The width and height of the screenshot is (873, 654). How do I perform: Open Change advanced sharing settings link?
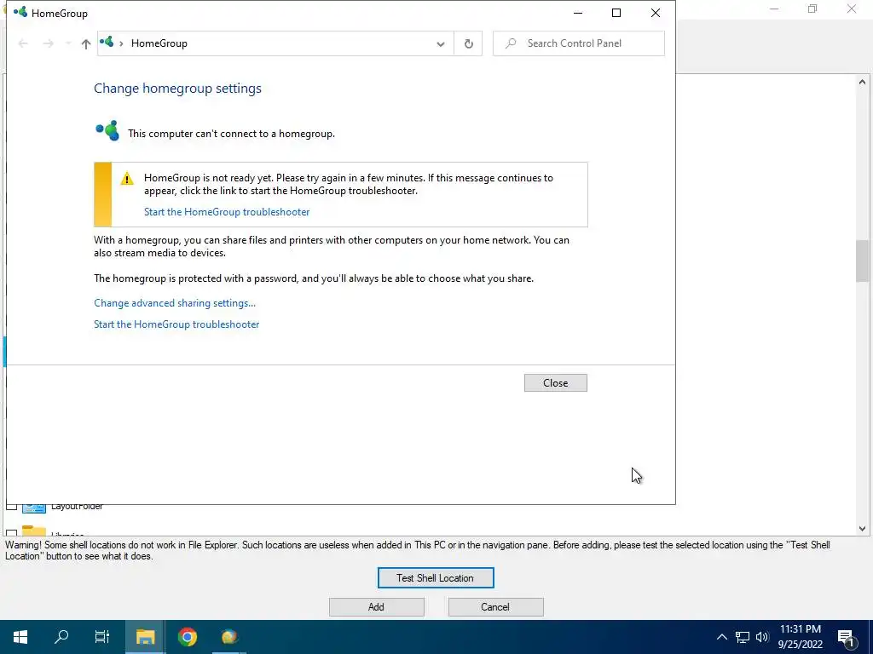175,303
